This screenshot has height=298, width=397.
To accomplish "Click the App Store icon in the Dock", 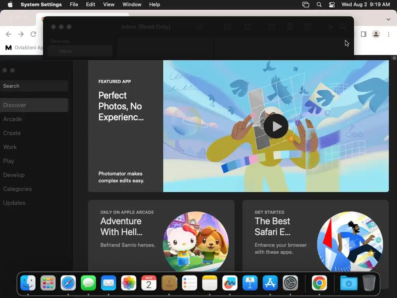I will click(x=270, y=283).
